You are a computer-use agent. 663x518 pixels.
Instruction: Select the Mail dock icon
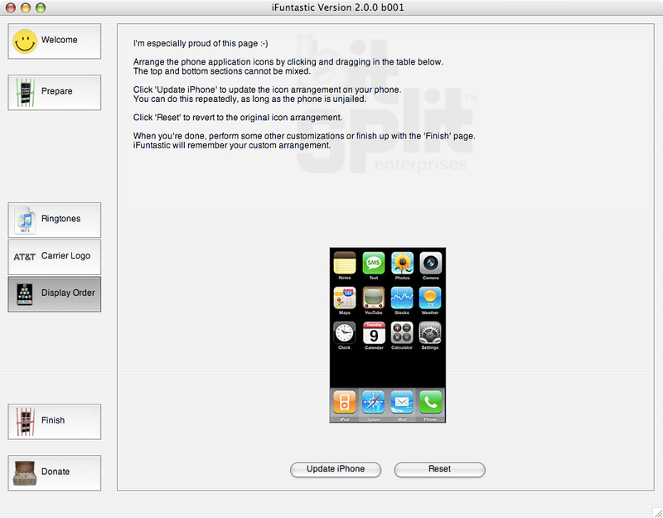tap(402, 402)
